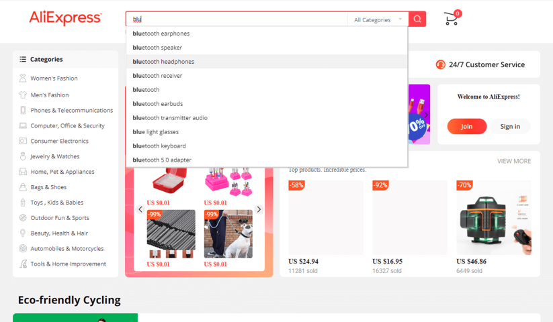Choose bluetooth keyboard suggestion

(x=267, y=146)
